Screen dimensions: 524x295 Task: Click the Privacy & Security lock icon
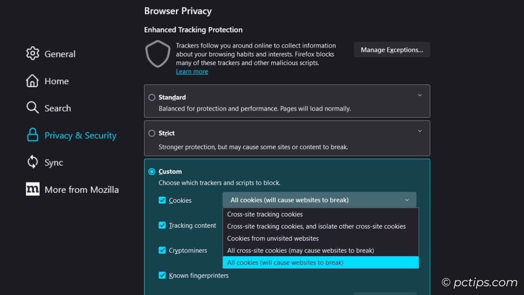32,135
